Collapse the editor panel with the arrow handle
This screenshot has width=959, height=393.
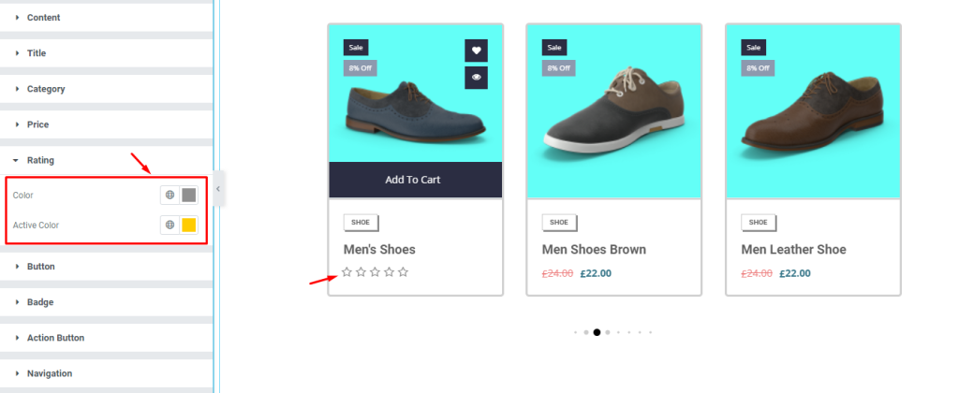218,189
